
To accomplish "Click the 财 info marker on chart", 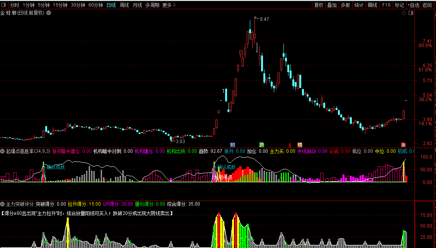I will 232,145.
